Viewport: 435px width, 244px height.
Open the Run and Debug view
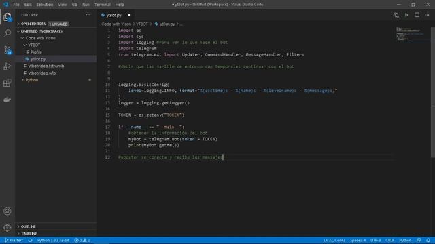7,66
